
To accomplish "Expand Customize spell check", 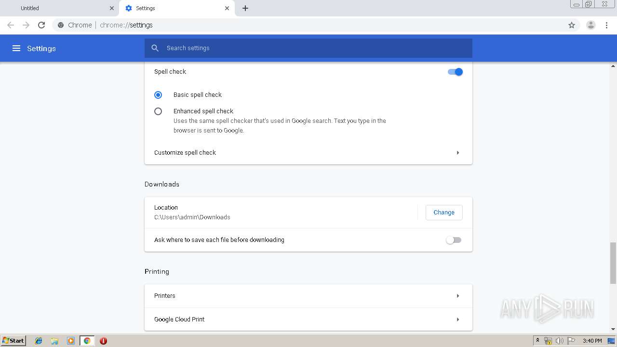I will pos(308,153).
